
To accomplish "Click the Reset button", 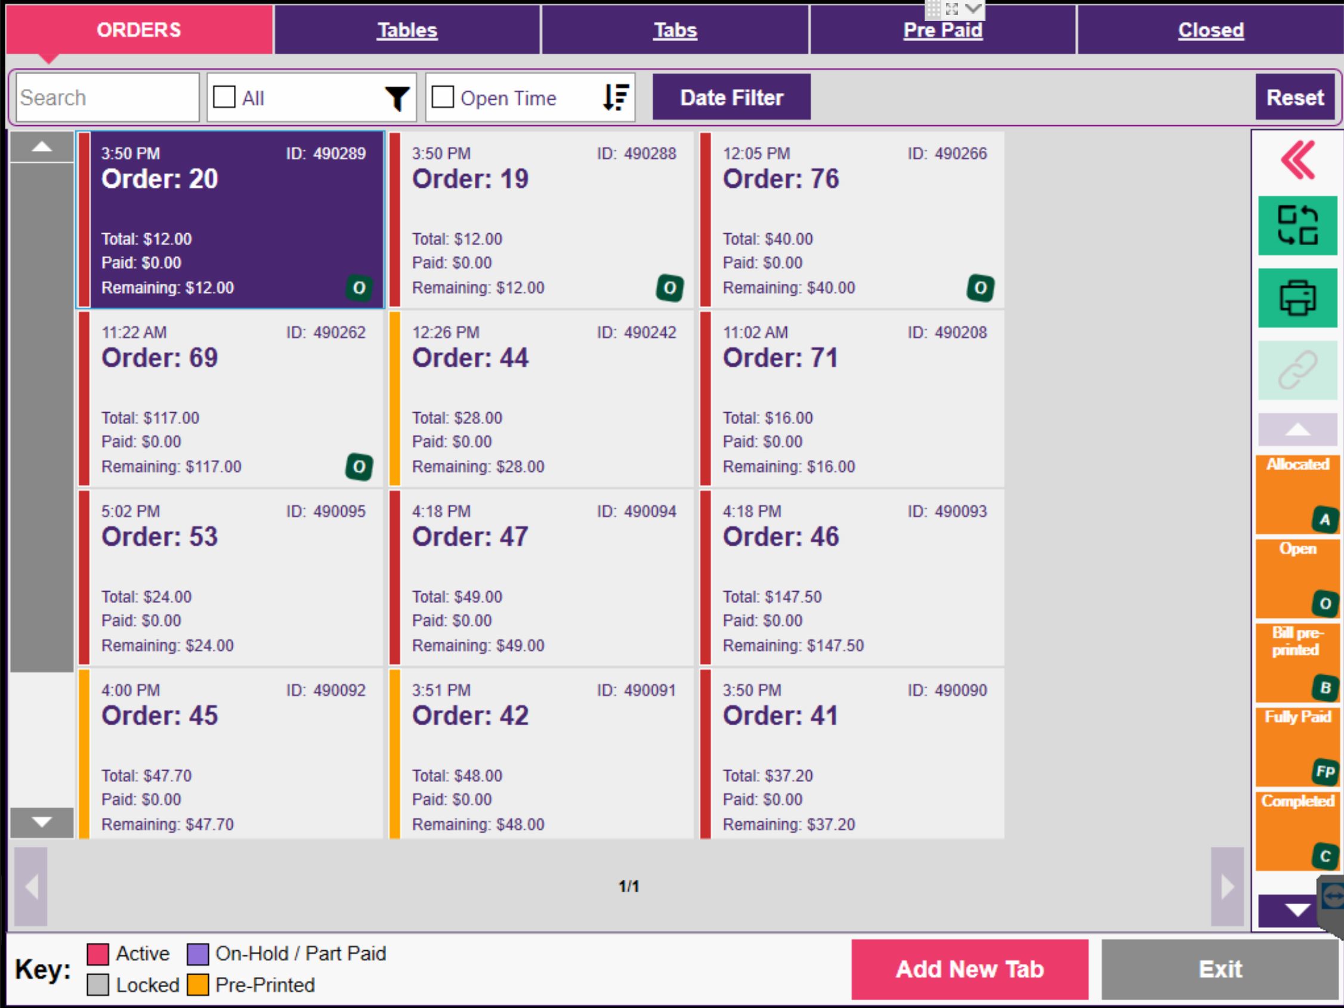I will (1294, 97).
